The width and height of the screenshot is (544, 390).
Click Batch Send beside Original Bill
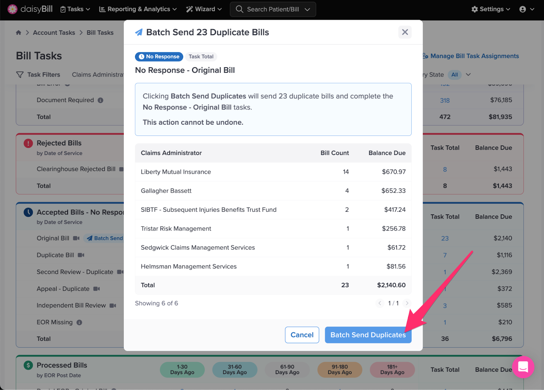tap(105, 238)
